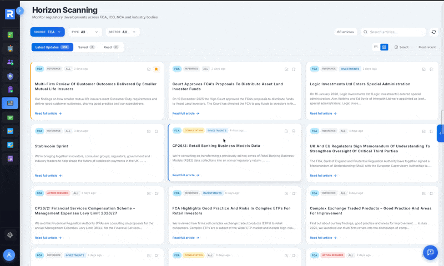444x266 pixels.
Task: Toggle light/dark theme sun icon
Action: (x=10, y=235)
